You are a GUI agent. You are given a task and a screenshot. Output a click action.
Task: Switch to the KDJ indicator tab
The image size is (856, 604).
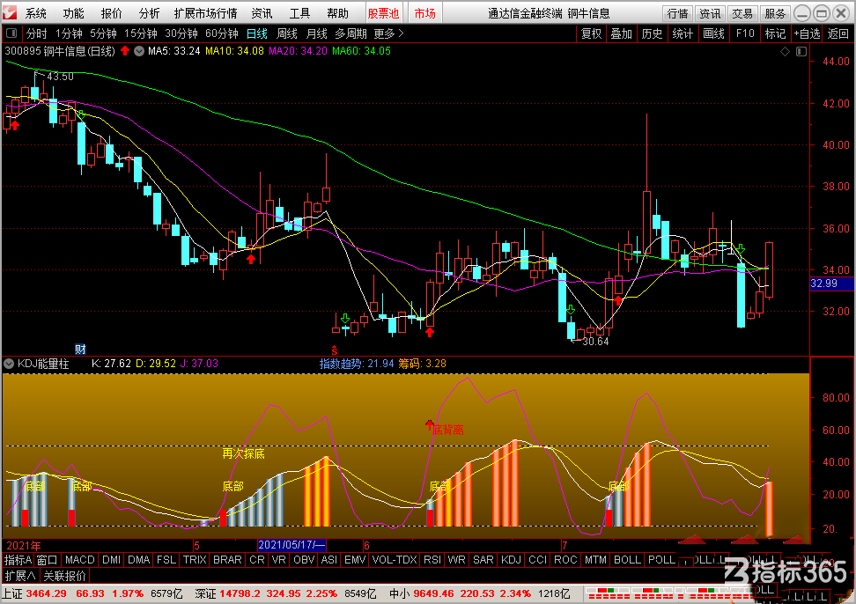click(511, 560)
